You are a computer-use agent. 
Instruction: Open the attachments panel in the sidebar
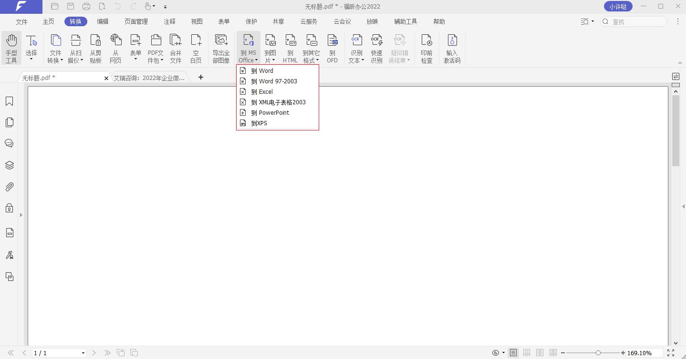[x=9, y=187]
